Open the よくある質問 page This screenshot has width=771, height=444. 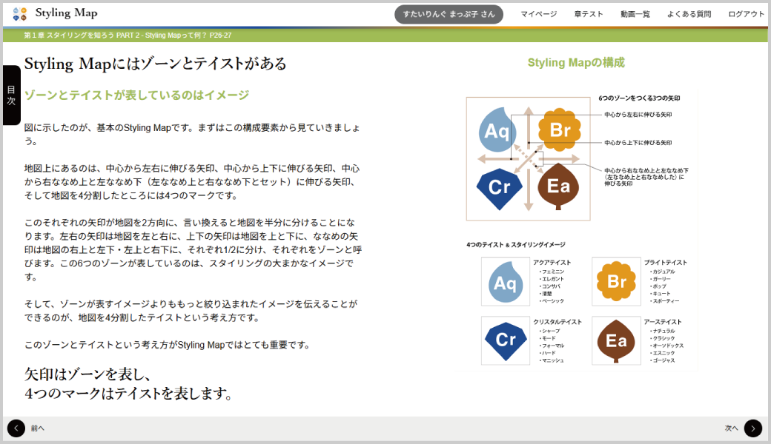tap(689, 14)
